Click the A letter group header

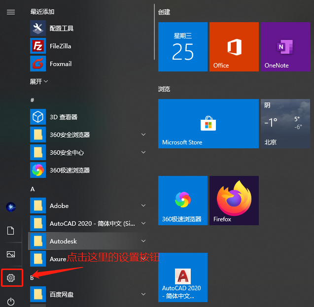pyautogui.click(x=33, y=189)
